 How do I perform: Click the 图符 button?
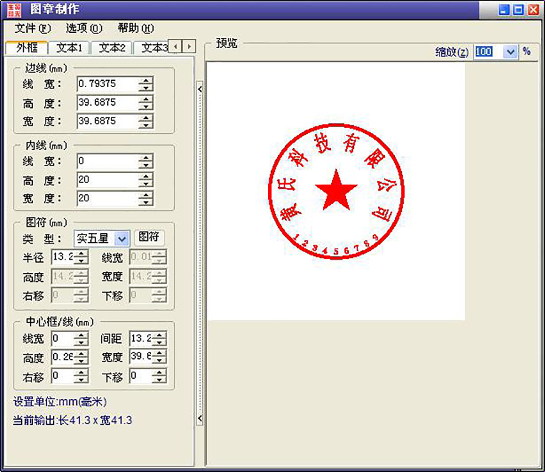point(149,237)
